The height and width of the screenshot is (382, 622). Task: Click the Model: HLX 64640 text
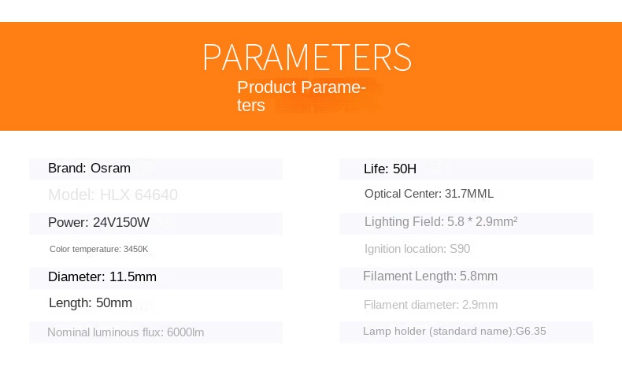point(113,195)
